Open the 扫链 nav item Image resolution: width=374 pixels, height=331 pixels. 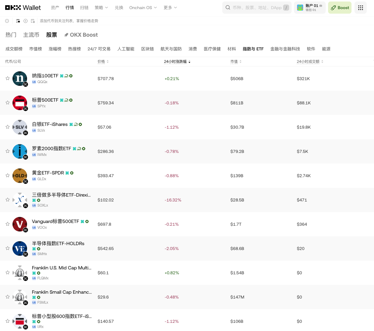[84, 8]
